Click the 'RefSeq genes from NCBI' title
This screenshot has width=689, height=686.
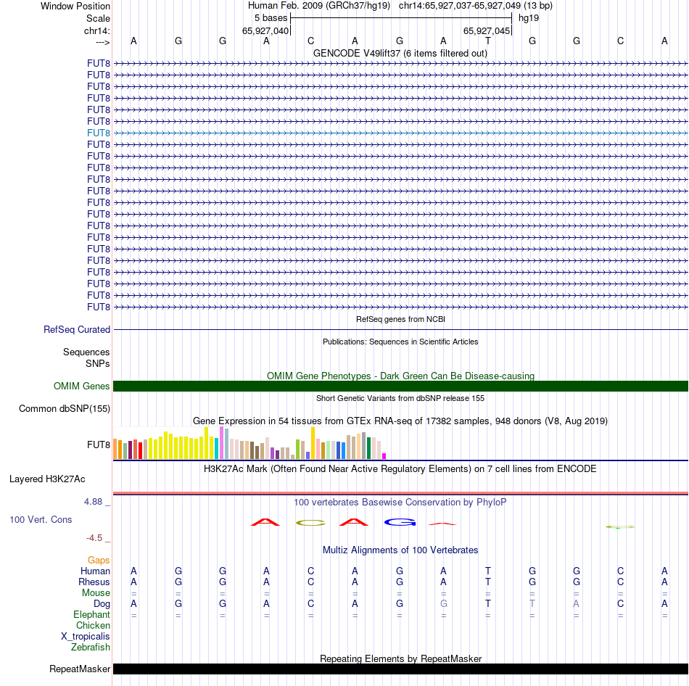click(400, 319)
